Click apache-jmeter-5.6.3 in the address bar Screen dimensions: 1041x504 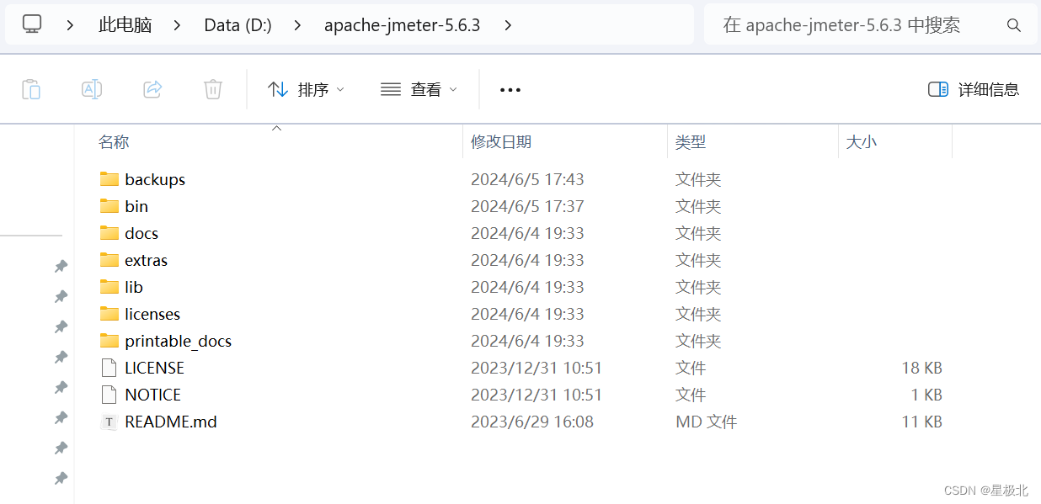pyautogui.click(x=402, y=25)
